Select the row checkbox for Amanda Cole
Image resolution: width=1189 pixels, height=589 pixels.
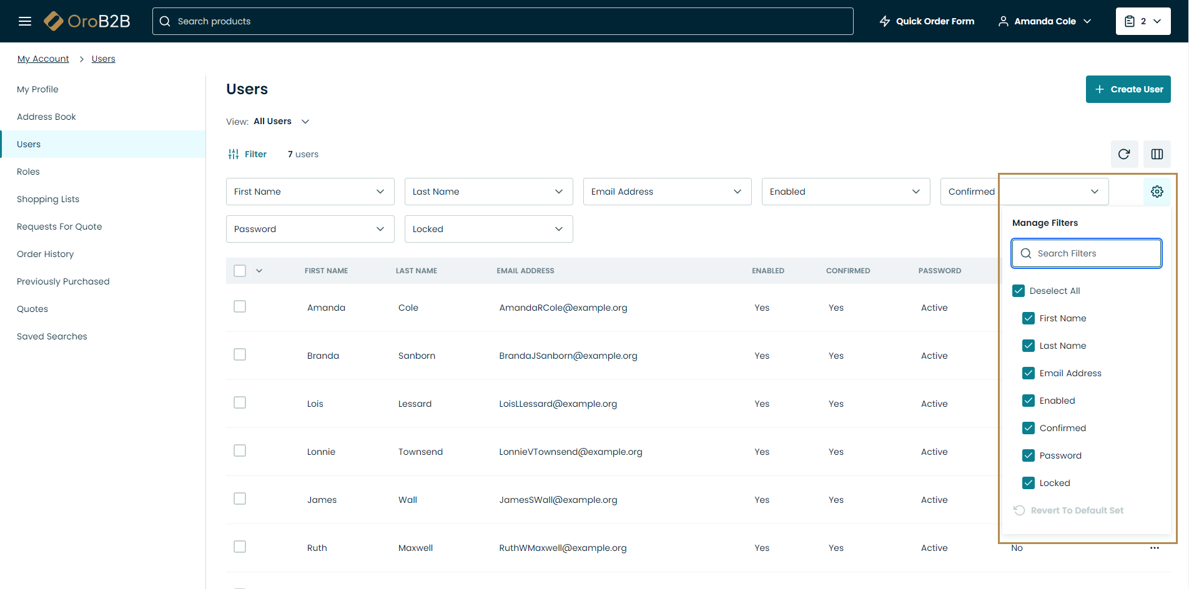pyautogui.click(x=240, y=306)
